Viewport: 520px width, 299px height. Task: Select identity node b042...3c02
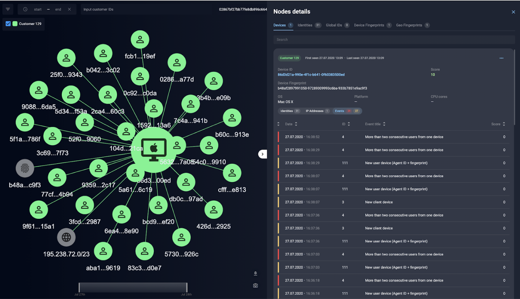click(x=103, y=54)
